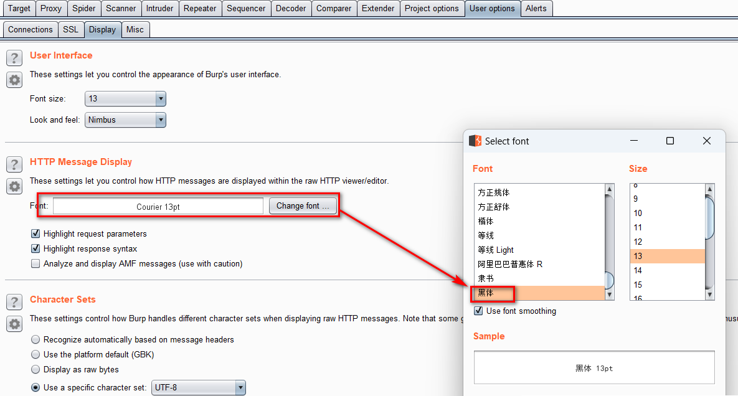Switch to Misc sub-tab
The width and height of the screenshot is (738, 396).
tap(135, 30)
